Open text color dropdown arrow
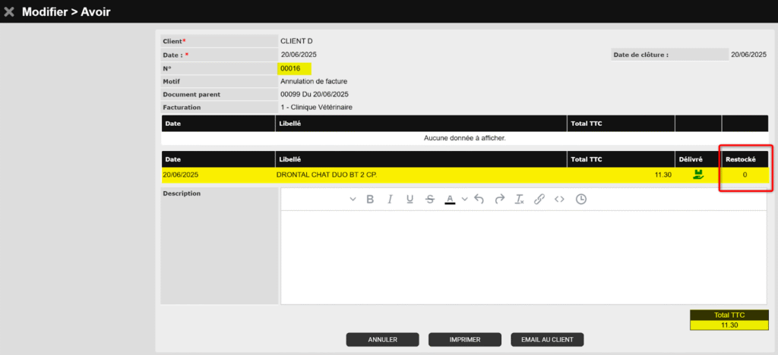 [x=464, y=199]
